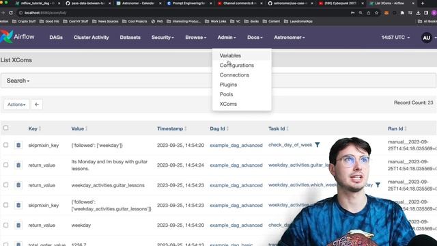Open the Docs navbar dropdown
437x246 pixels.
pos(255,38)
